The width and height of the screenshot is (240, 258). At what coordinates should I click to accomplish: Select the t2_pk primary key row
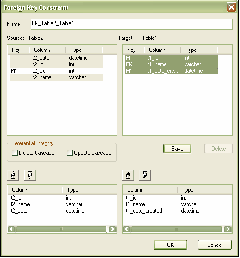point(56,71)
